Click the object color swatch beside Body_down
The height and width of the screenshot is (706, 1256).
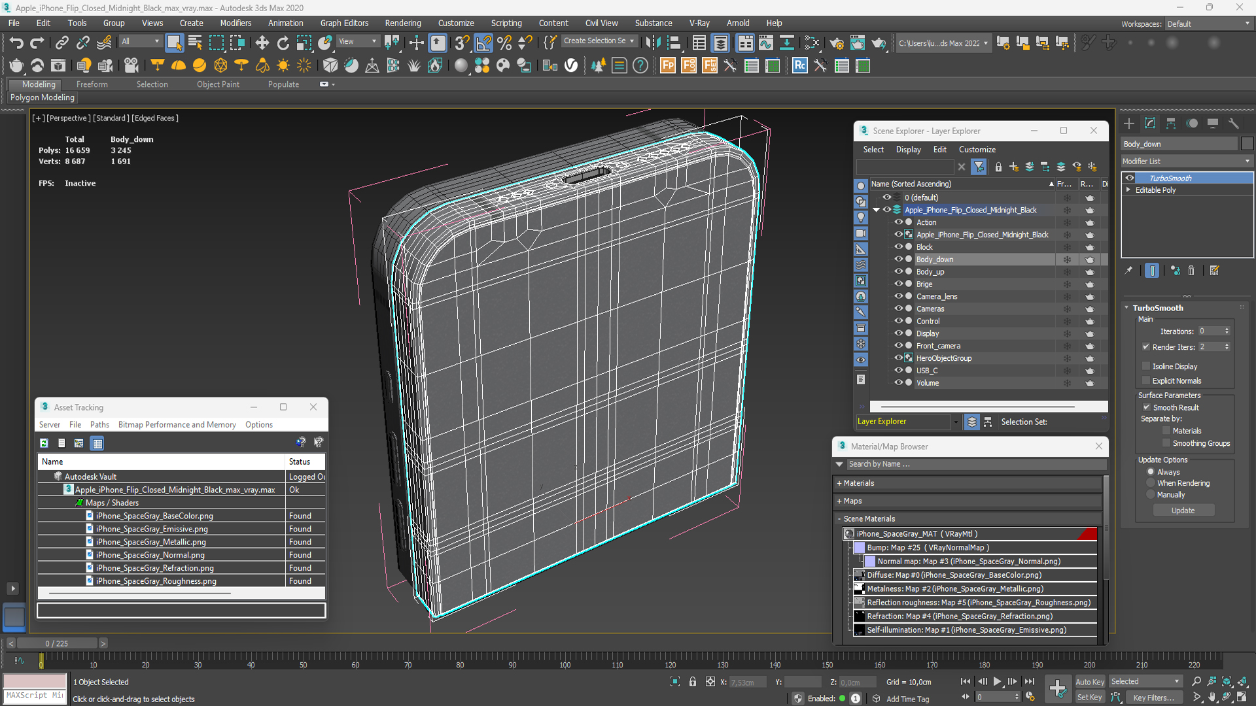pos(1247,144)
